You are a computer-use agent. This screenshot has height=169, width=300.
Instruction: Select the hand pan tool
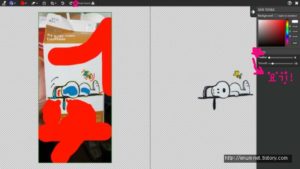tap(44, 3)
